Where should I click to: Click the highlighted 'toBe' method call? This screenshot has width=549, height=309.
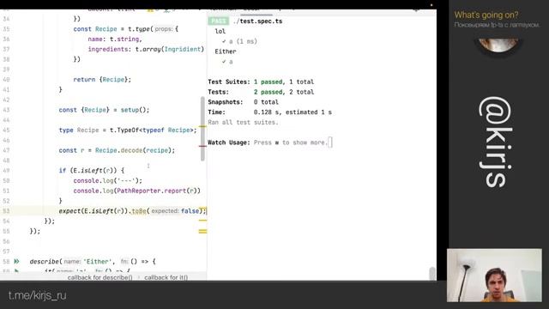click(139, 211)
